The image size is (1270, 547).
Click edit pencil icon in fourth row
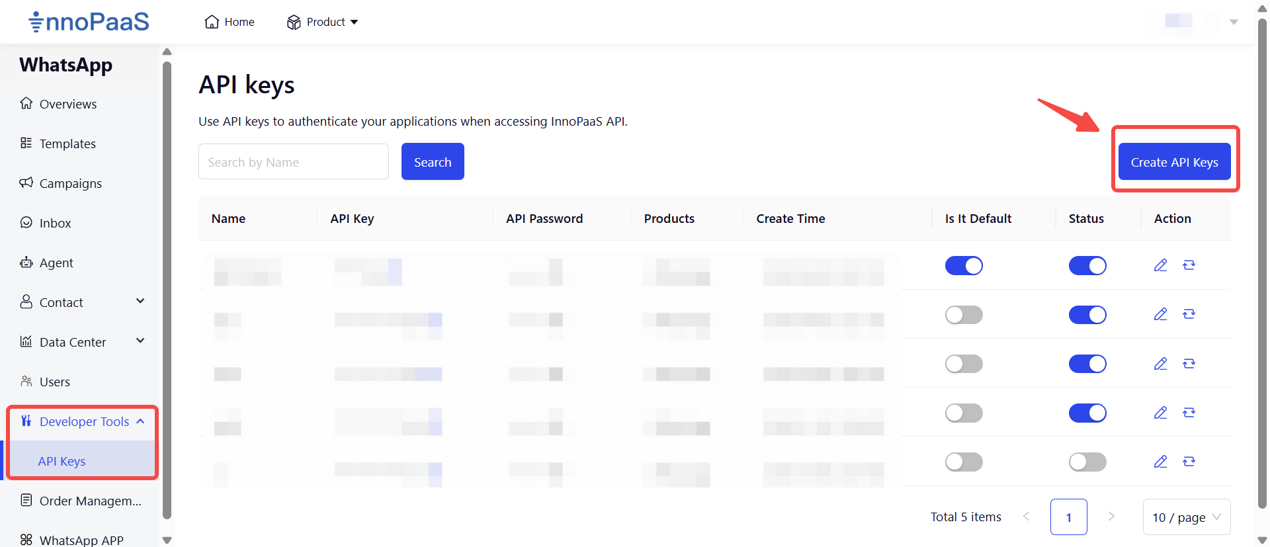coord(1160,413)
